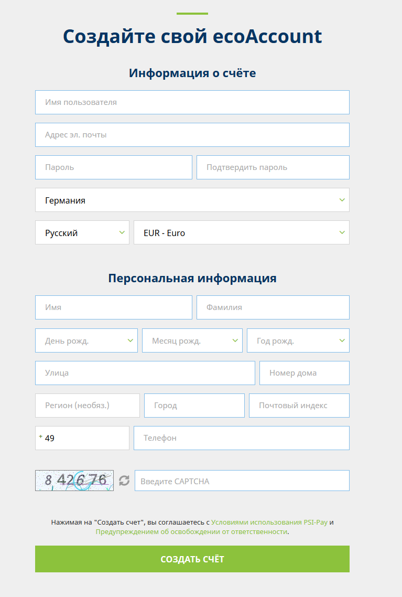Expand the День рожд. dropdown

pos(86,340)
